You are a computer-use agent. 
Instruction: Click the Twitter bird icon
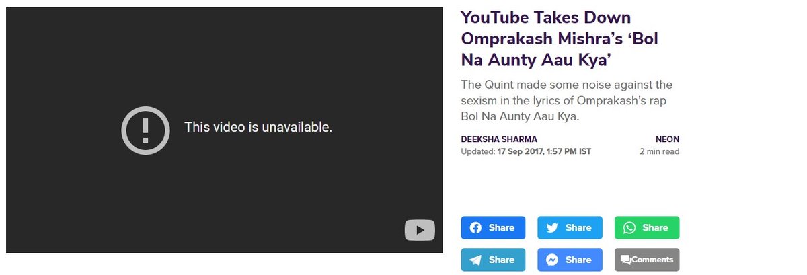[x=552, y=228]
